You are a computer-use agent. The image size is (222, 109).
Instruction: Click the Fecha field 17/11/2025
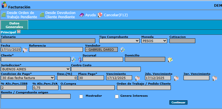[11, 50]
